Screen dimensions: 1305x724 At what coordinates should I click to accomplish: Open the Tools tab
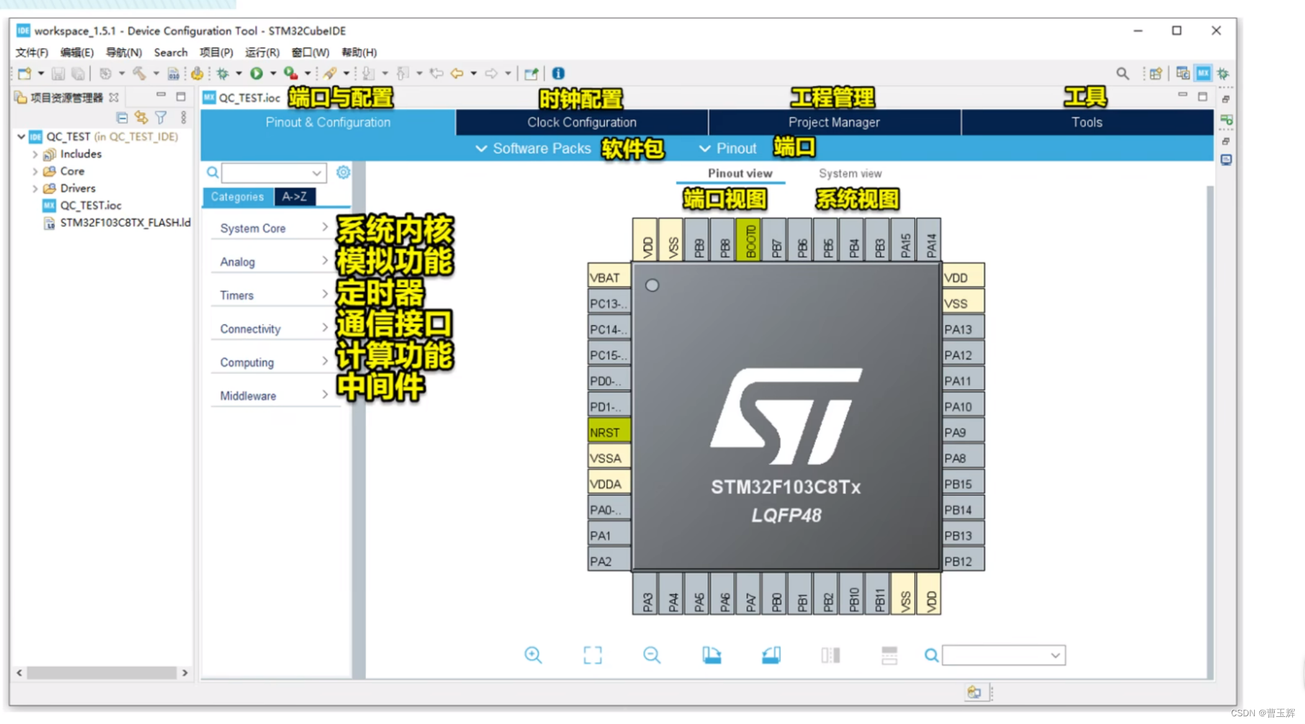(1087, 122)
